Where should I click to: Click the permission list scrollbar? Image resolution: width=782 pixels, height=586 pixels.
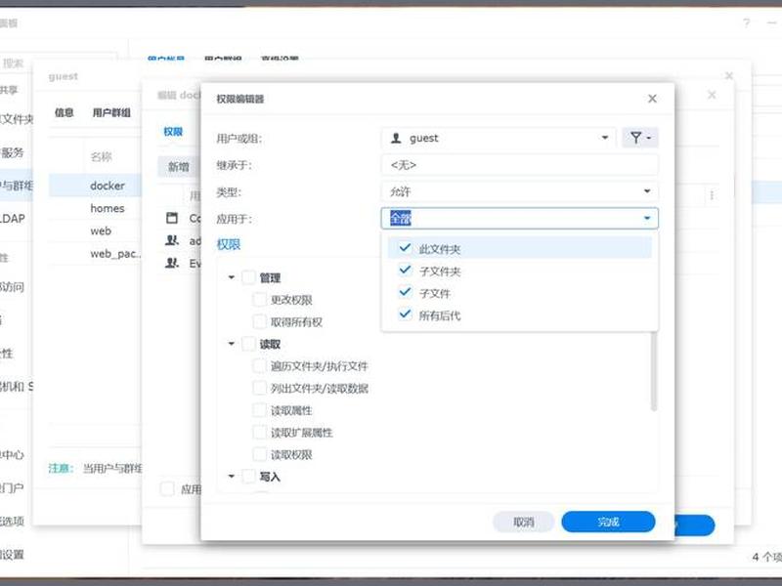[x=653, y=371]
